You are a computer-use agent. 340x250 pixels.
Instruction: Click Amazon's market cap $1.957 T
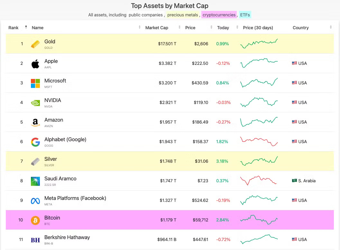pyautogui.click(x=168, y=122)
